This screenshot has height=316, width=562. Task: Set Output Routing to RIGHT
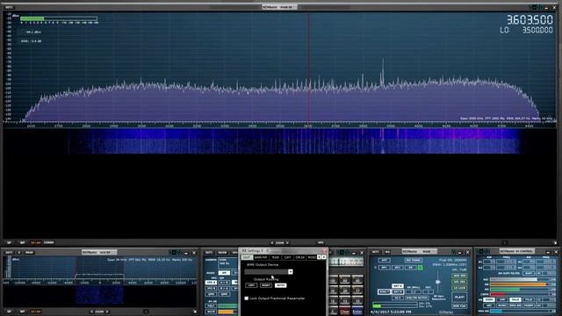pyautogui.click(x=266, y=285)
